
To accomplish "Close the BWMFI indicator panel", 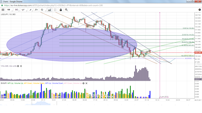I will pyautogui.click(x=86, y=83).
